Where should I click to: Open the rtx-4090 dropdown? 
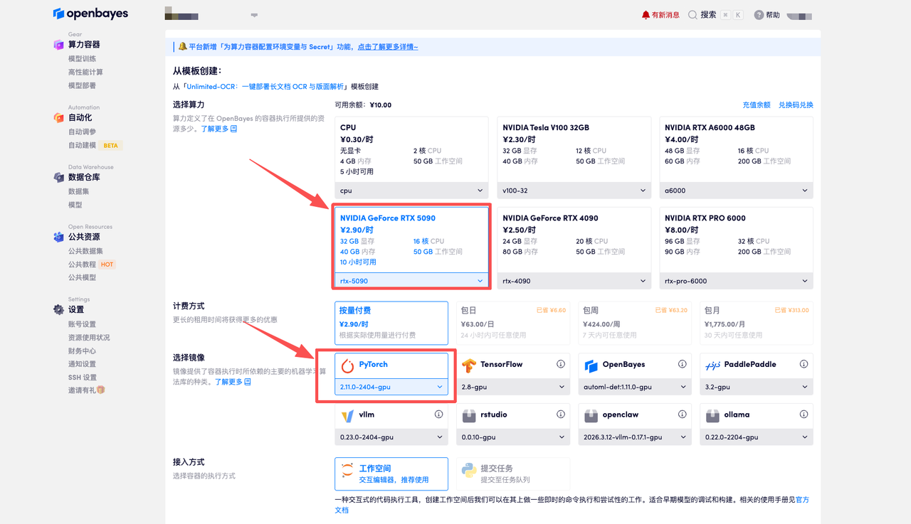tap(574, 281)
